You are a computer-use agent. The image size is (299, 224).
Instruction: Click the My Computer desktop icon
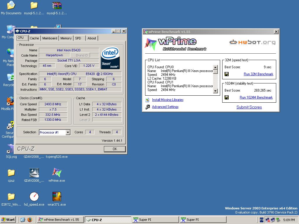10,29
